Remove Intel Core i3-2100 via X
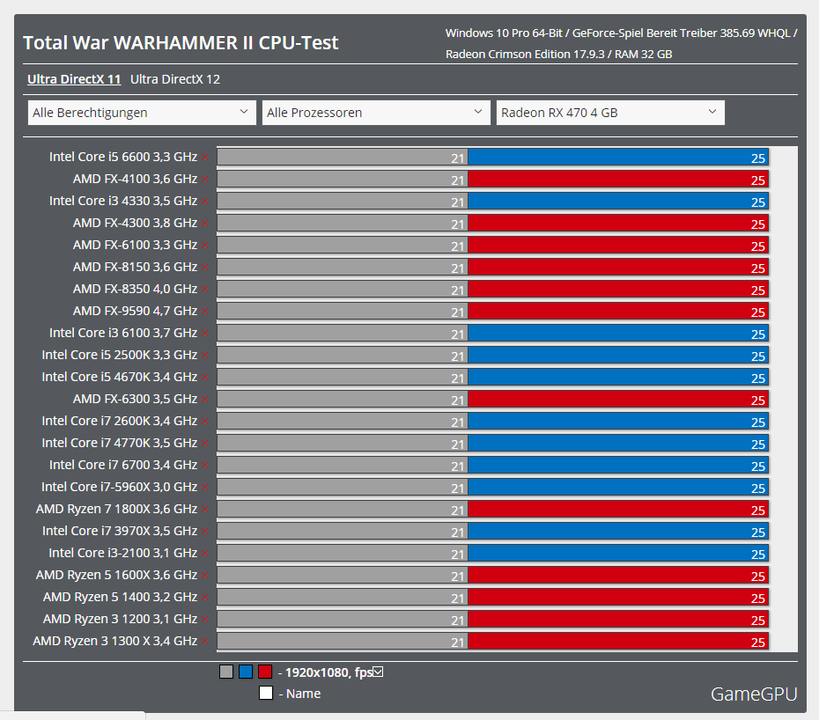 click(x=204, y=553)
